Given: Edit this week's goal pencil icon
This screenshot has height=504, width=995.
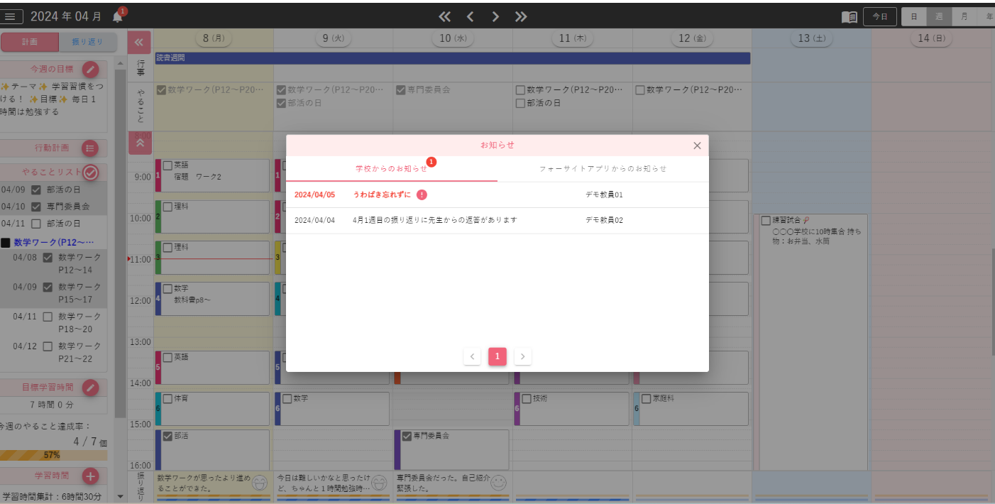Looking at the screenshot, I should 90,69.
